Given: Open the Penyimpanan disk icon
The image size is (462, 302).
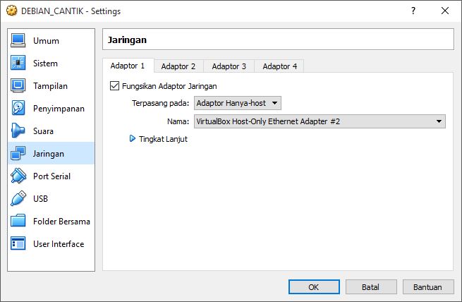Looking at the screenshot, I should click(x=18, y=108).
